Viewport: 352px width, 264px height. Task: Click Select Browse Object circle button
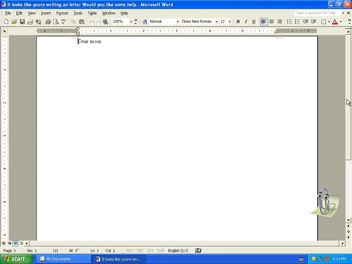(x=348, y=232)
